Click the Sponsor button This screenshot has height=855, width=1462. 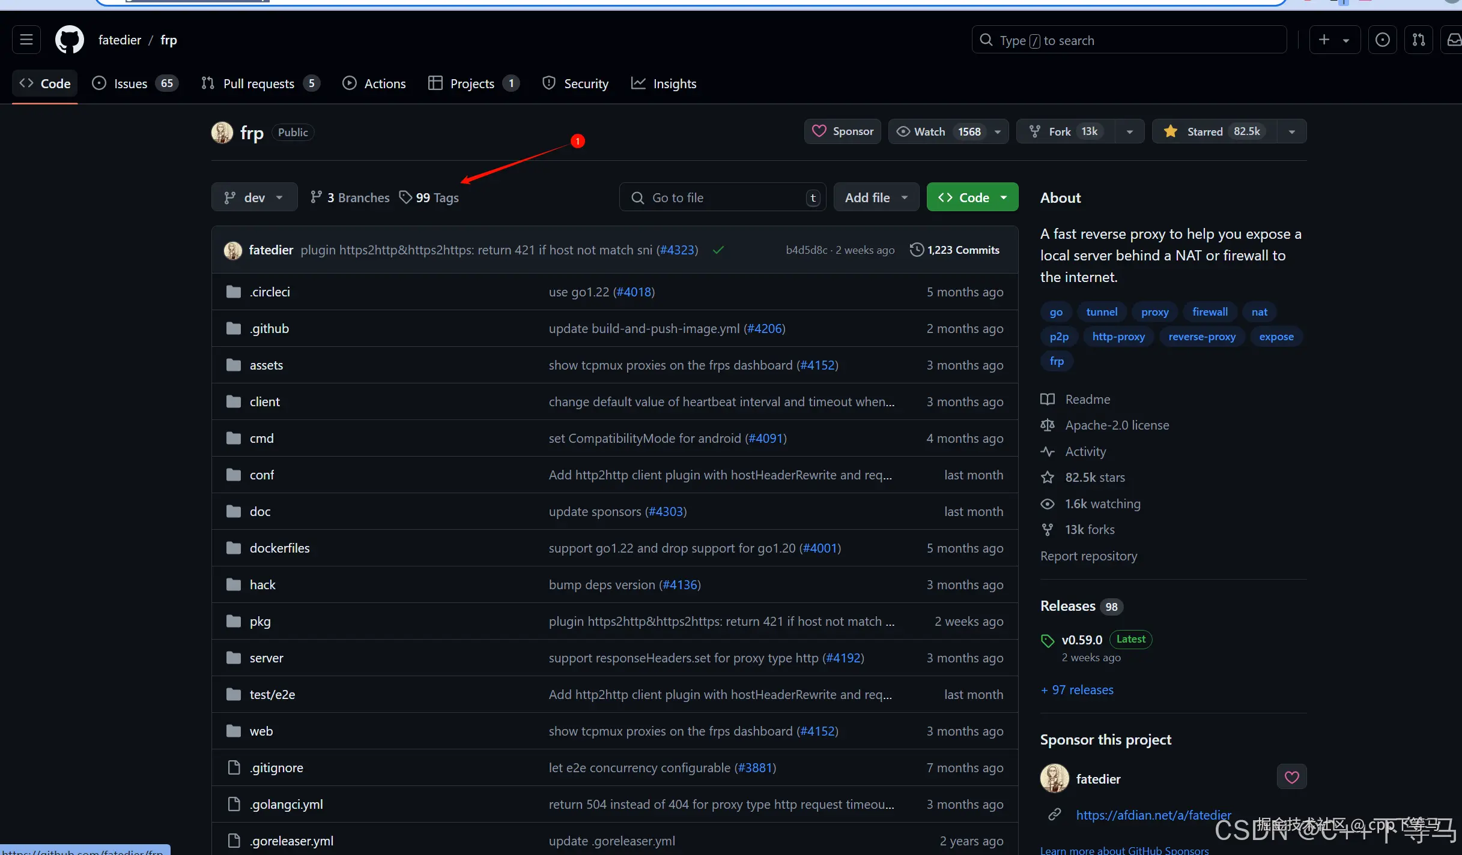[843, 131]
